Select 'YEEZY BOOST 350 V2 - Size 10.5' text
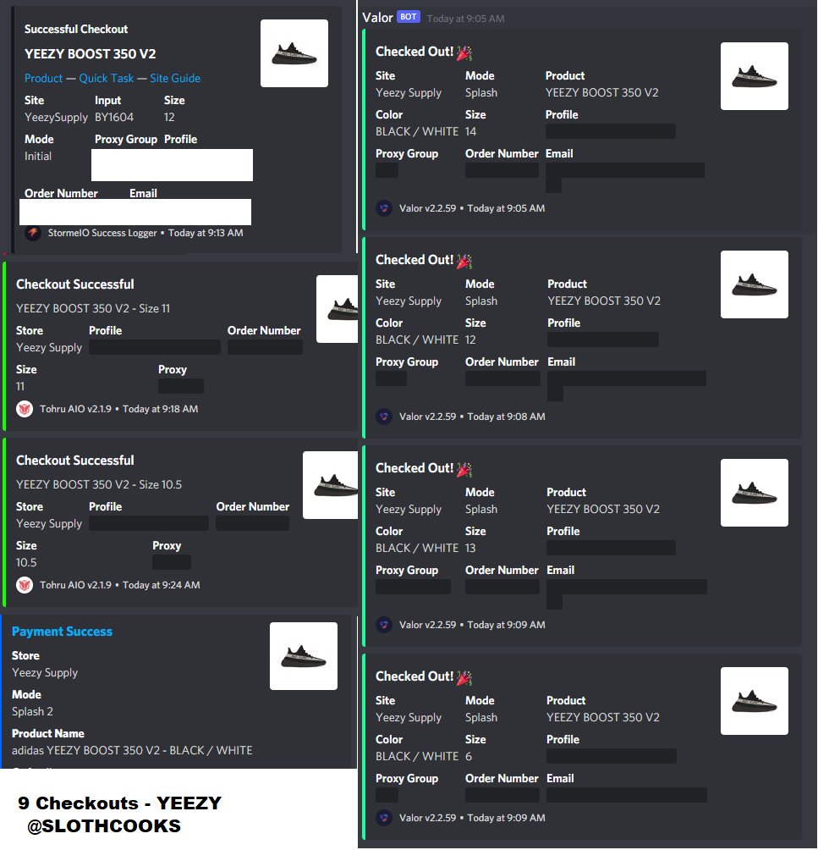Viewport: 818px width, 850px height. pyautogui.click(x=99, y=484)
